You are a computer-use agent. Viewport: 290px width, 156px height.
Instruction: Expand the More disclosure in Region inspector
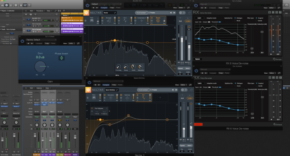(x=1, y=26)
